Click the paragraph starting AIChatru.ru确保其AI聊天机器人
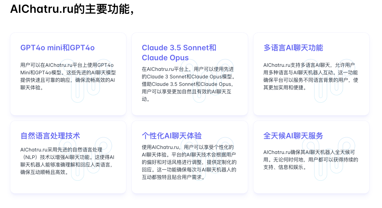 311,160
